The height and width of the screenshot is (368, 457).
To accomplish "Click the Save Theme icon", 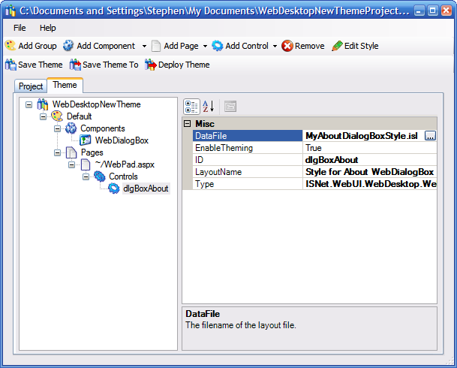I will click(x=11, y=65).
